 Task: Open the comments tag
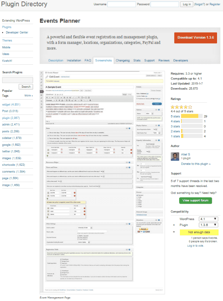tap(14, 172)
